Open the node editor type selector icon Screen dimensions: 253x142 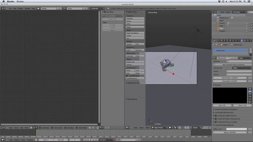pyautogui.click(x=3, y=128)
